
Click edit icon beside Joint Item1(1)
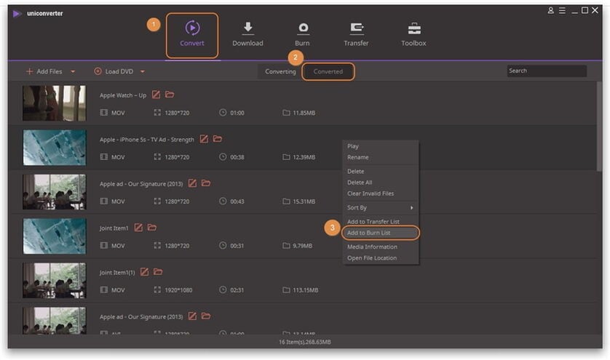(x=144, y=272)
